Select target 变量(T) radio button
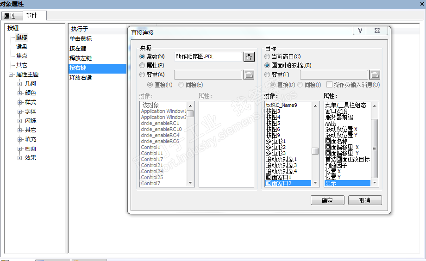Viewport: 426px width, 261px height. (267, 75)
